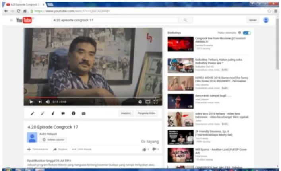Open the cards info circle tool
281x171 pixels.
point(74,113)
